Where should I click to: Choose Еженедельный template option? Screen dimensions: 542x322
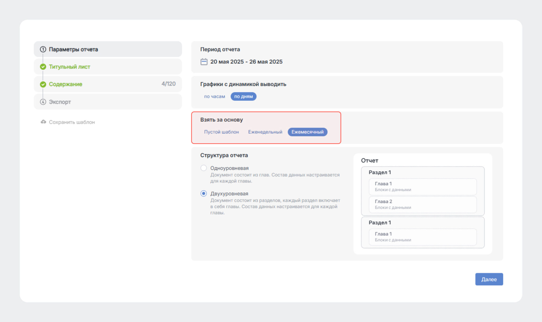coord(265,132)
